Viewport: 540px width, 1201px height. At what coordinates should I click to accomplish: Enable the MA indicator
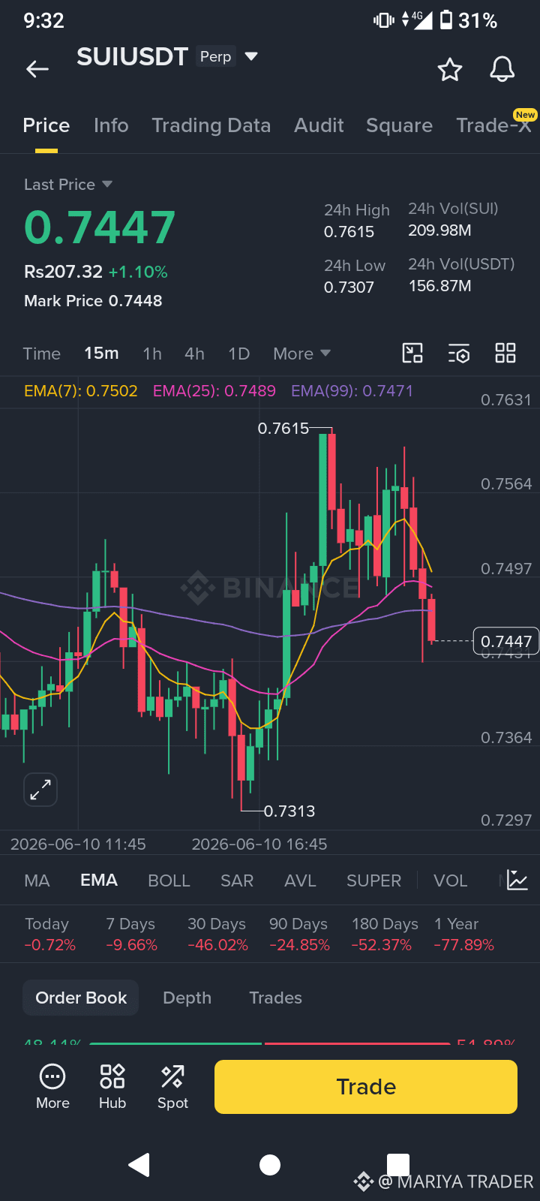point(37,880)
